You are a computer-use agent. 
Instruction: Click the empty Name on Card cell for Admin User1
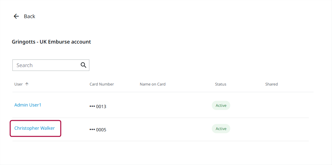tap(153, 106)
